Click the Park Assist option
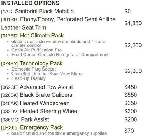 pos(35,119)
